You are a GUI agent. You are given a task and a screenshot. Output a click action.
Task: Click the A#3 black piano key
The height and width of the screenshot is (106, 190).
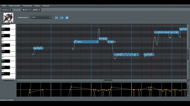point(6,61)
